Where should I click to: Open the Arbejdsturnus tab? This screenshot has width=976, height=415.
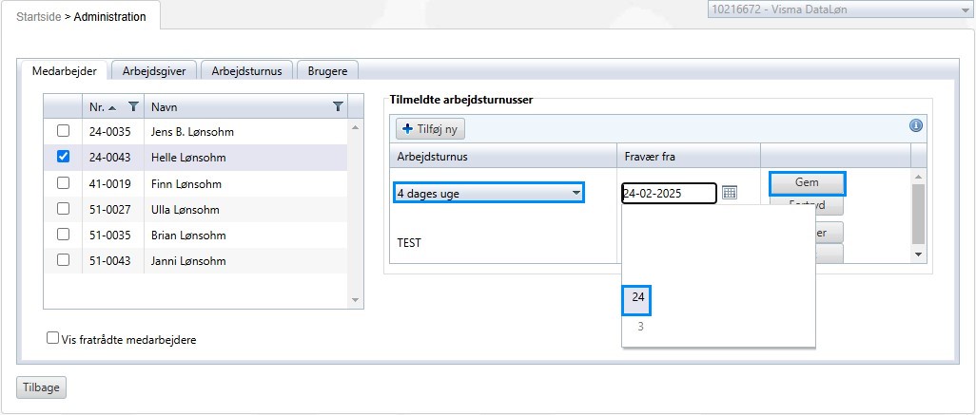246,71
